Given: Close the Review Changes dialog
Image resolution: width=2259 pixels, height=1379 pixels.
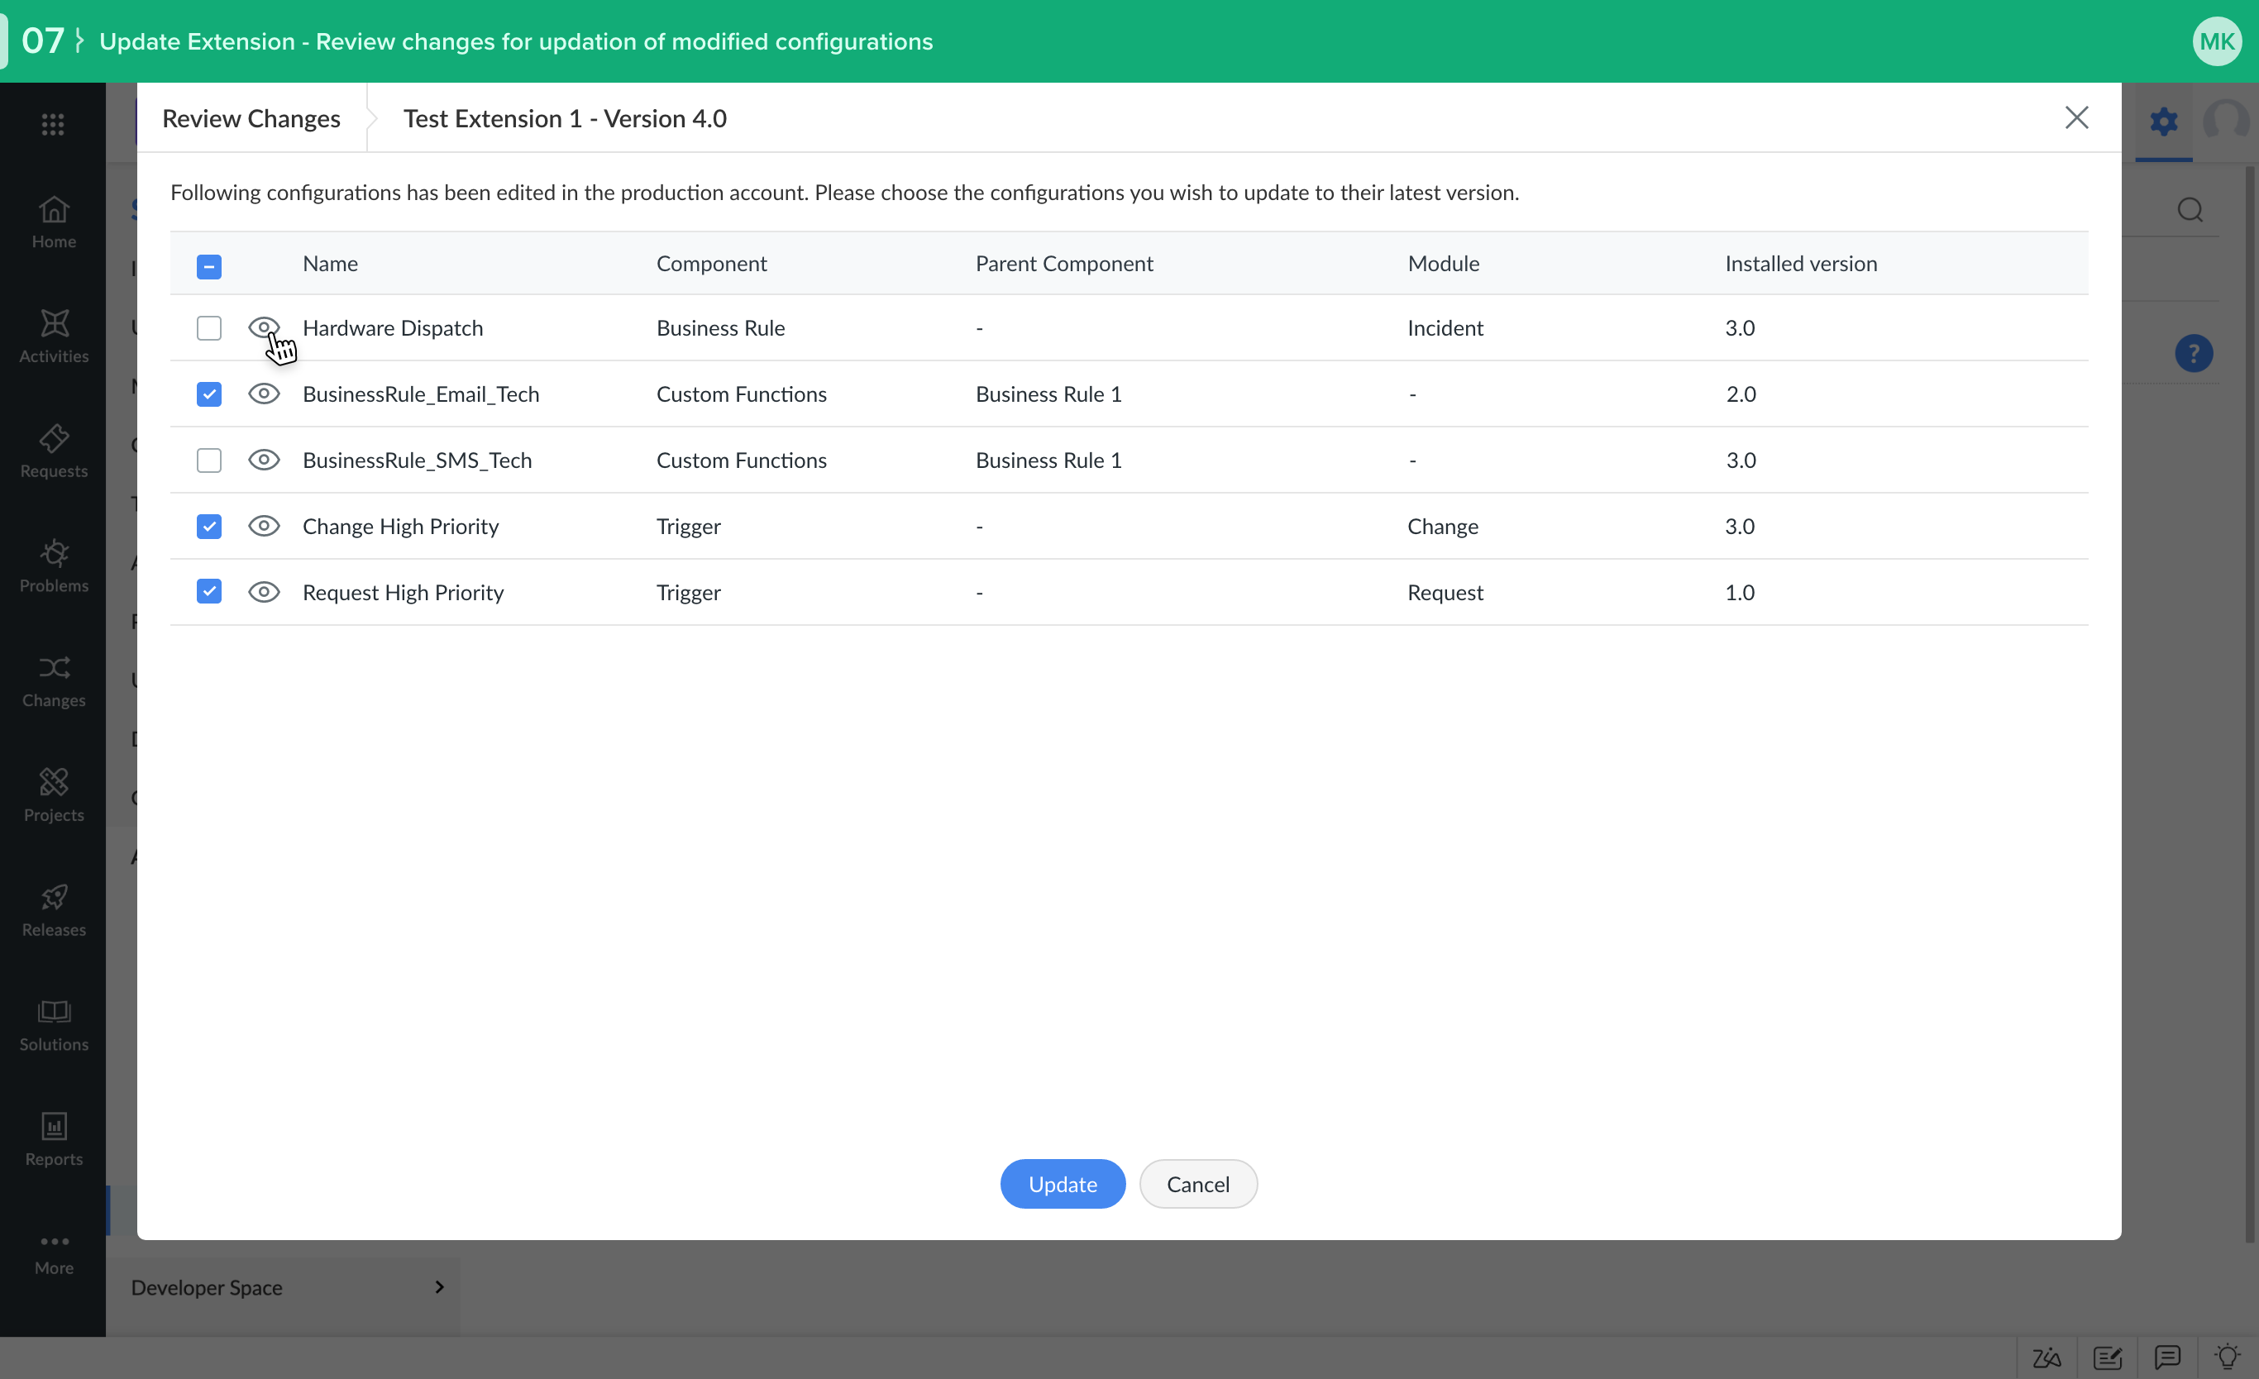Looking at the screenshot, I should pos(2076,117).
